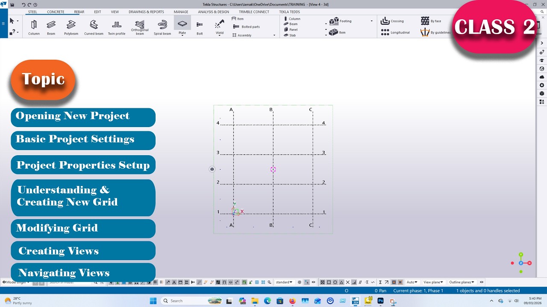Open the standard selection filter dropdown

pyautogui.click(x=284, y=282)
